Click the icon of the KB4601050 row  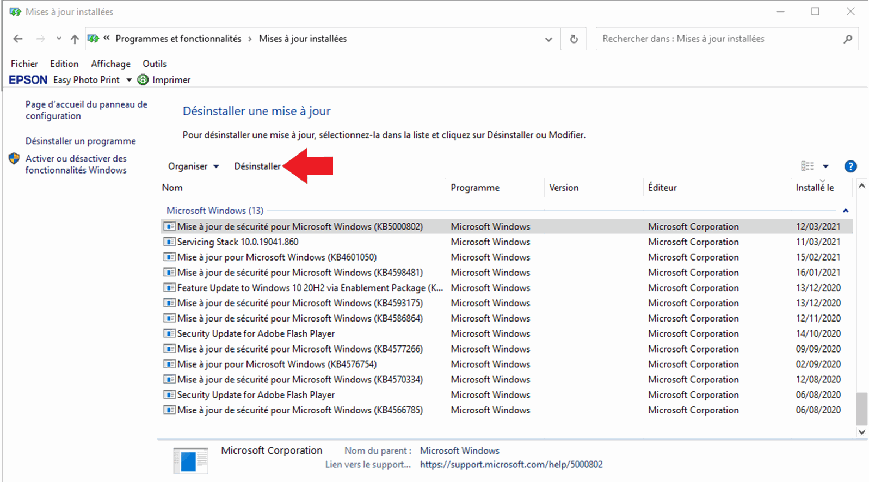pos(169,257)
